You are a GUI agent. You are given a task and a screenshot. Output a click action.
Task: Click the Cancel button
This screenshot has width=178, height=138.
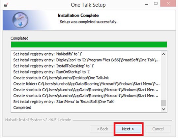[x=158, y=129]
